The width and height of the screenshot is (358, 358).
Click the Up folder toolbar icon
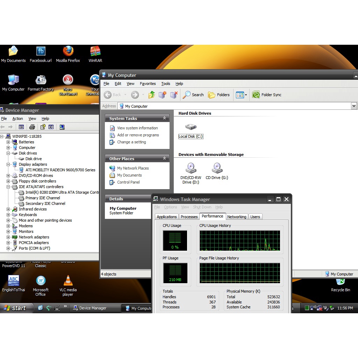point(151,95)
